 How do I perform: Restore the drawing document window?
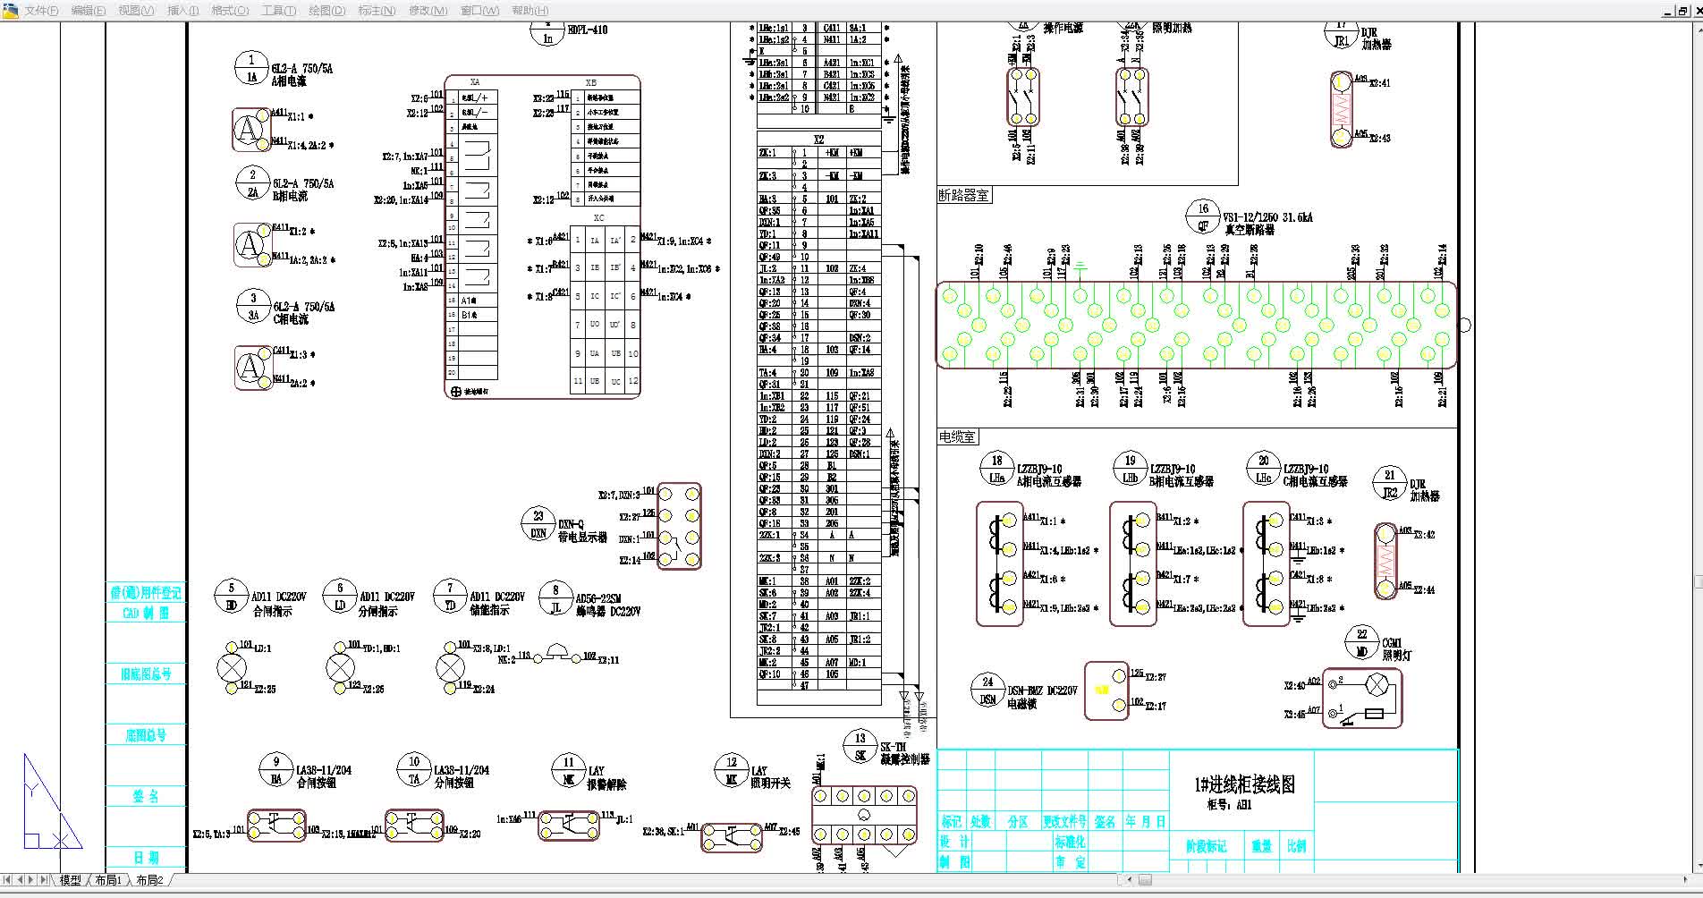pos(1682,11)
